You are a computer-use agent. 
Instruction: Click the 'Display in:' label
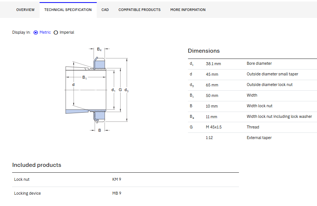pyautogui.click(x=21, y=32)
